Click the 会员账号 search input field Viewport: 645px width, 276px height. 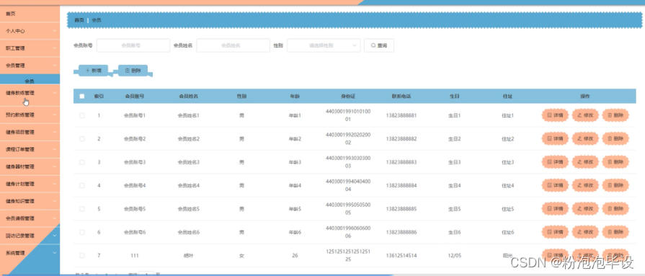pyautogui.click(x=133, y=45)
